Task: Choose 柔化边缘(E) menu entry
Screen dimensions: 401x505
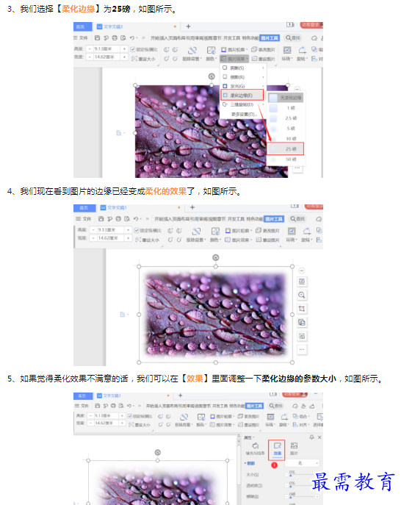Action: coord(242,96)
